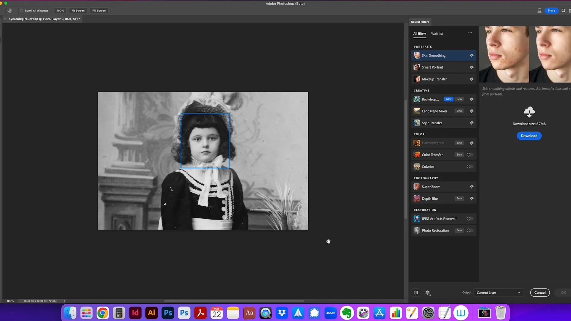Toggle Scroll All Windows checkbox
571x321 pixels.
point(21,11)
